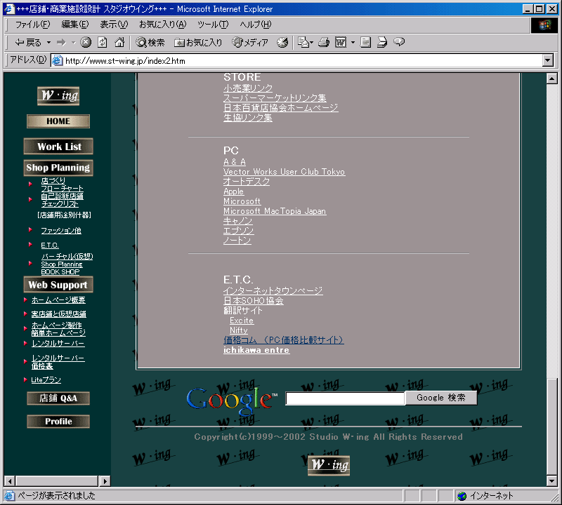Open the Search (検索) pane
The image size is (562, 505).
click(x=150, y=43)
